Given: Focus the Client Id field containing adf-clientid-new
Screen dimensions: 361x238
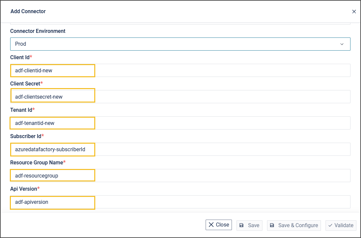Looking at the screenshot, I should point(180,70).
